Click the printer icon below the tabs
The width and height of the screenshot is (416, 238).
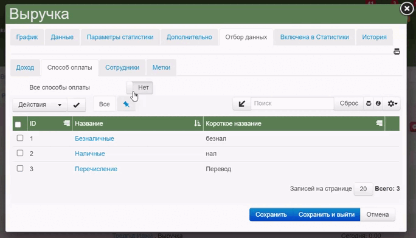(397, 52)
